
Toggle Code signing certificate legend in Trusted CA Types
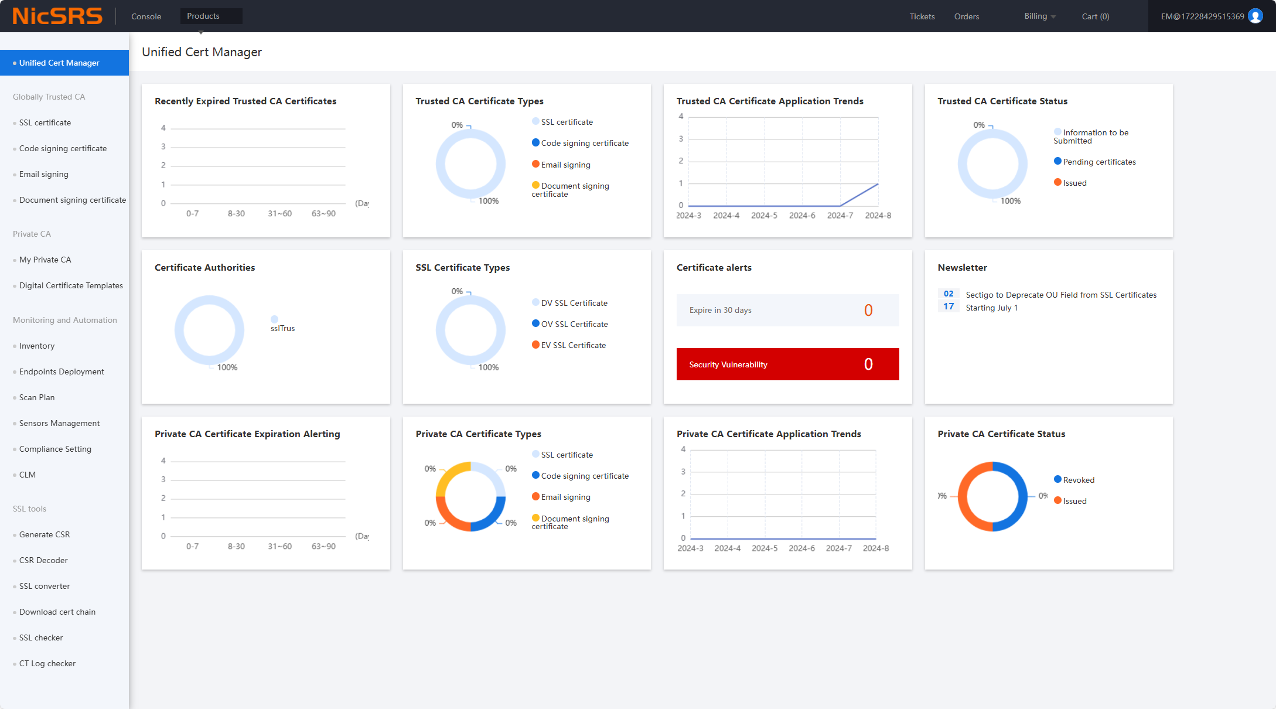(580, 143)
